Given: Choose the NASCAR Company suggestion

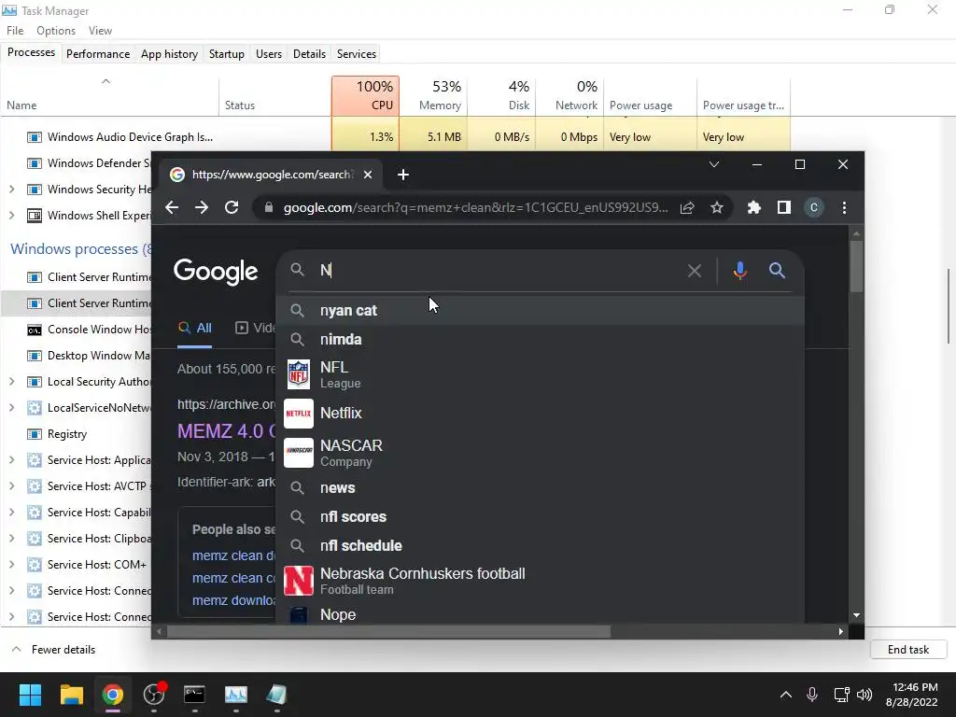Looking at the screenshot, I should click(541, 453).
